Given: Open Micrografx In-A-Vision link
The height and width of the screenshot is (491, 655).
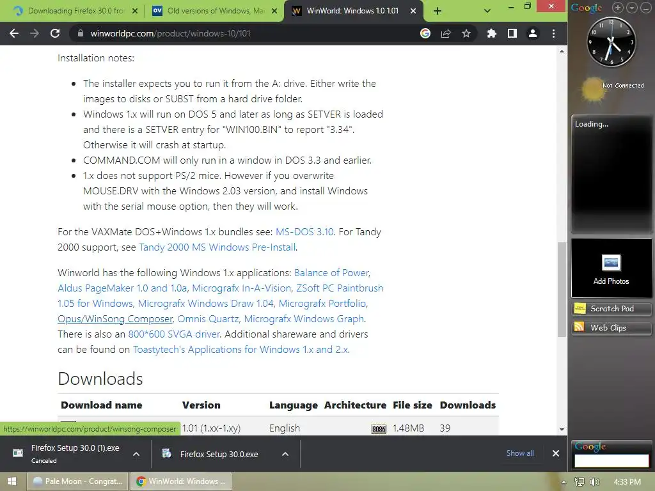Looking at the screenshot, I should [241, 288].
